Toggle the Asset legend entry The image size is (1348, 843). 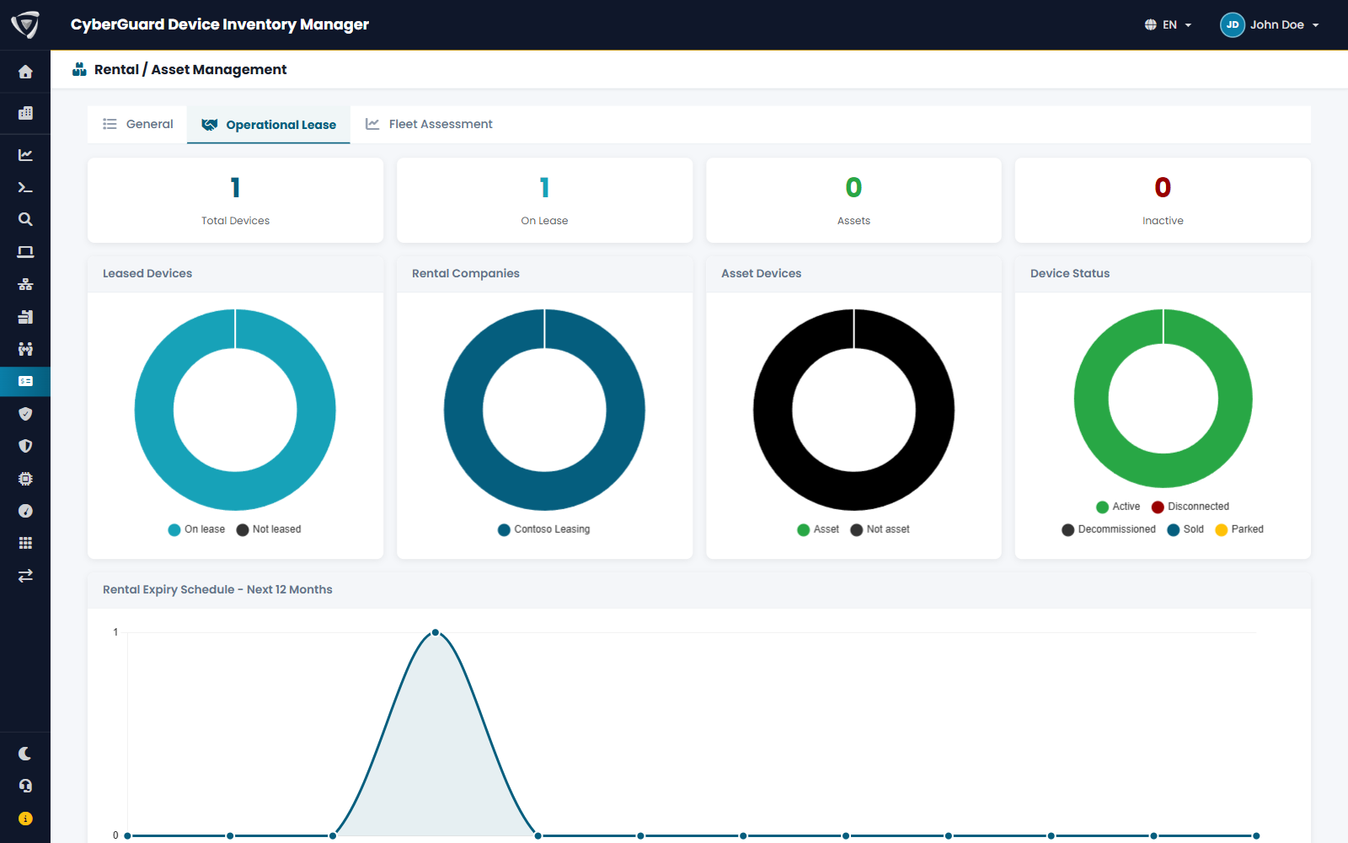tap(818, 529)
